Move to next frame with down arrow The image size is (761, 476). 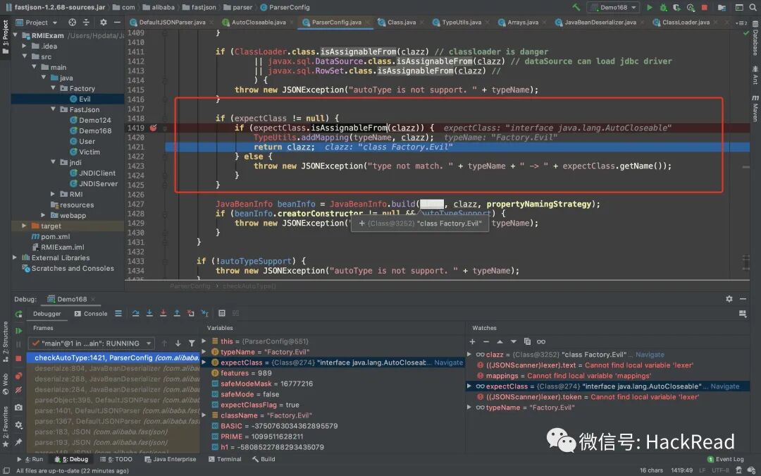coord(178,343)
